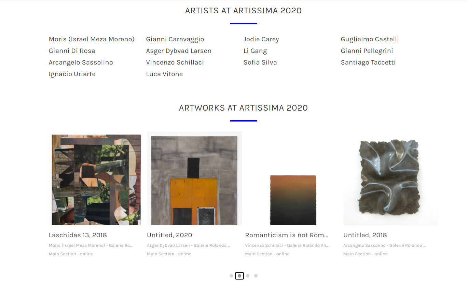The image size is (467, 299).
Task: Select artist Jodie Carey
Action: (261, 39)
